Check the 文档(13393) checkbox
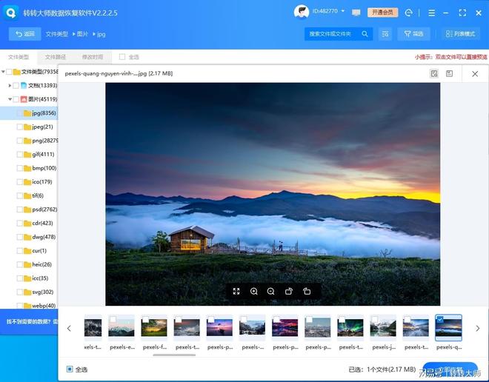This screenshot has width=489, height=382. pyautogui.click(x=16, y=85)
